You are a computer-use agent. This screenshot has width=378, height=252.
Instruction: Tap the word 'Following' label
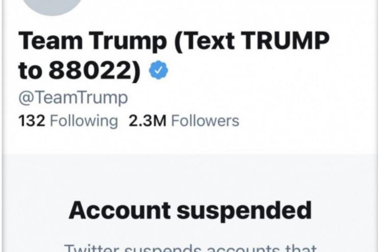point(84,121)
